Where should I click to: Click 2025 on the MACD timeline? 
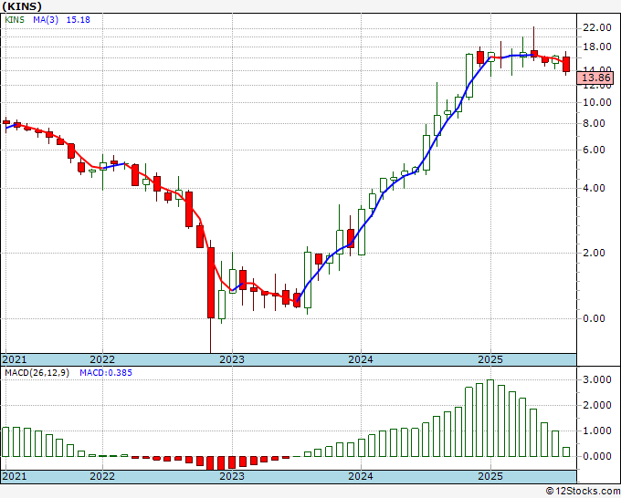click(490, 476)
